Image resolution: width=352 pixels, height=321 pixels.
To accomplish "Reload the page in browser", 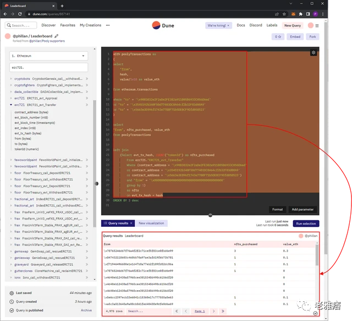I will pos(20,14).
